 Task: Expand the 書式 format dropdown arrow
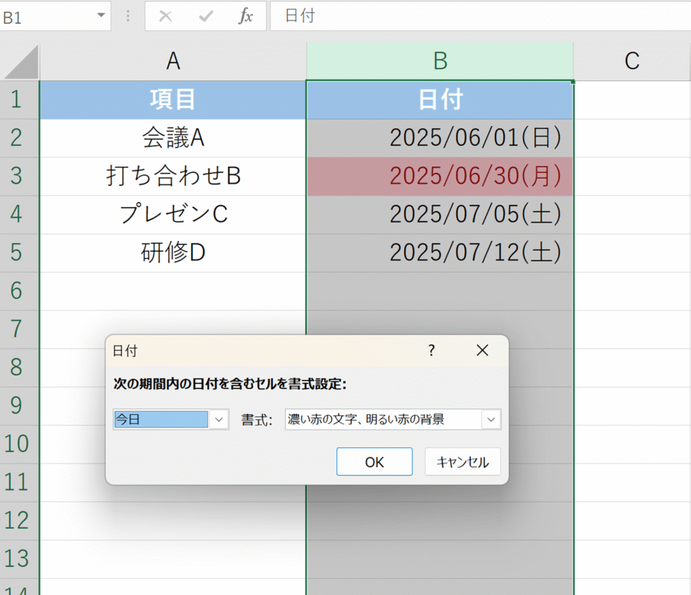(x=491, y=420)
